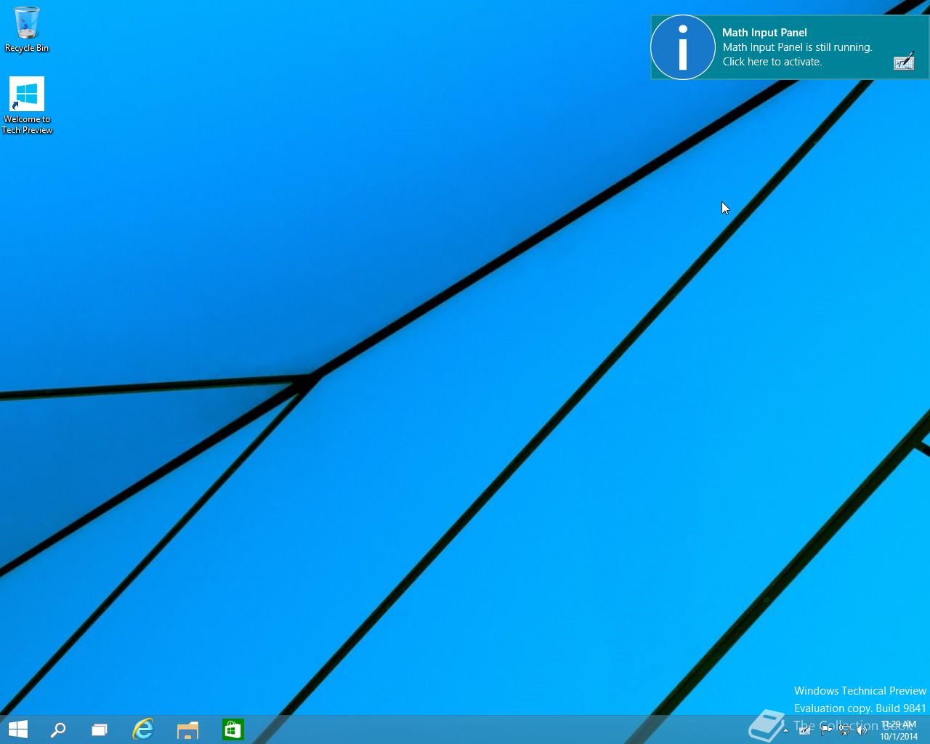This screenshot has width=930, height=744.
Task: Click the Math Input Panel tray icon
Action: coord(805,730)
